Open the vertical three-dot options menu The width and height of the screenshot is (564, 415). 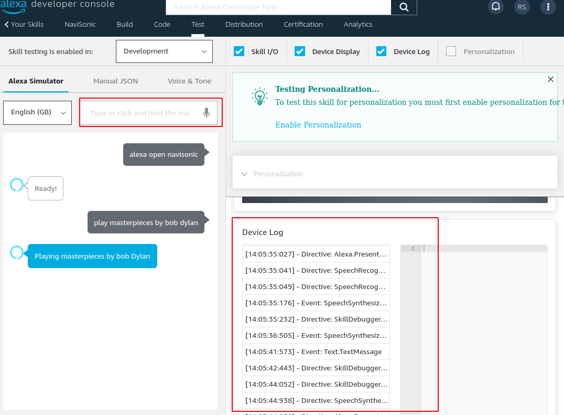coord(548,7)
